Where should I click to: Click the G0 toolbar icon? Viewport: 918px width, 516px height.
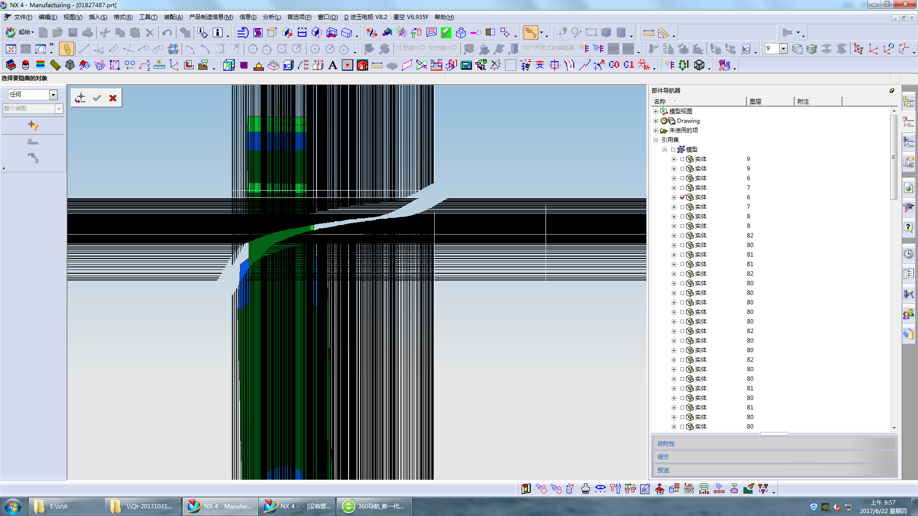tap(614, 65)
